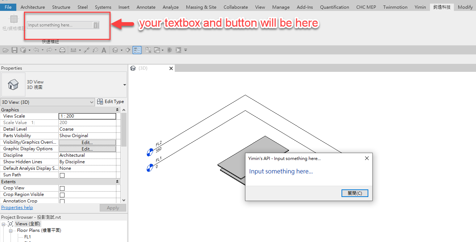This screenshot has height=242, width=476.
Task: Open the type selector dropdown arrow
Action: point(125,85)
